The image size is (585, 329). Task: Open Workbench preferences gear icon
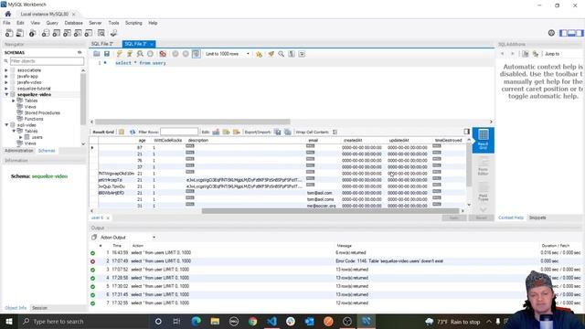pyautogui.click(x=551, y=33)
